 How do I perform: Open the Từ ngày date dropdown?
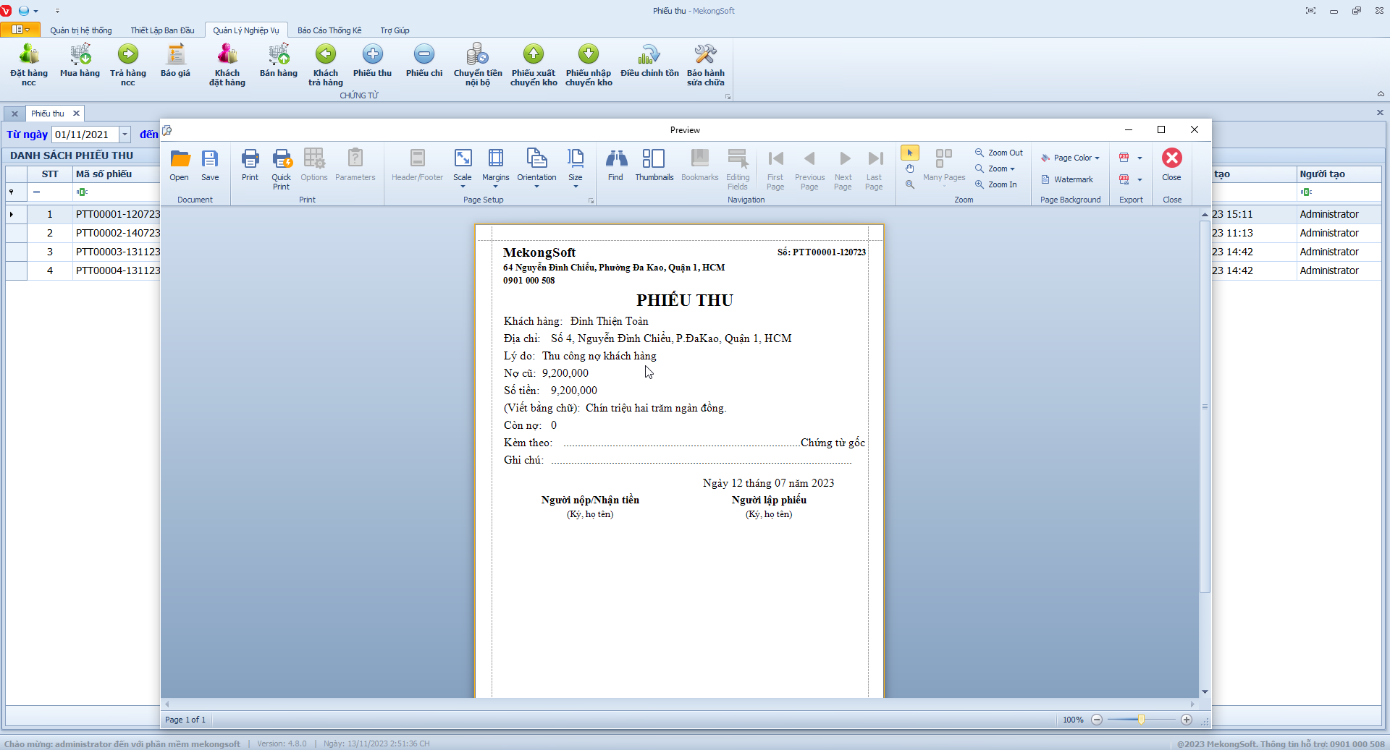(125, 135)
